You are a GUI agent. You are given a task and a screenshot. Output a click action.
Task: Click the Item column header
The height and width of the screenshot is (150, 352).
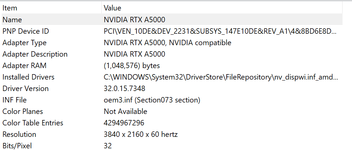[x=10, y=8]
